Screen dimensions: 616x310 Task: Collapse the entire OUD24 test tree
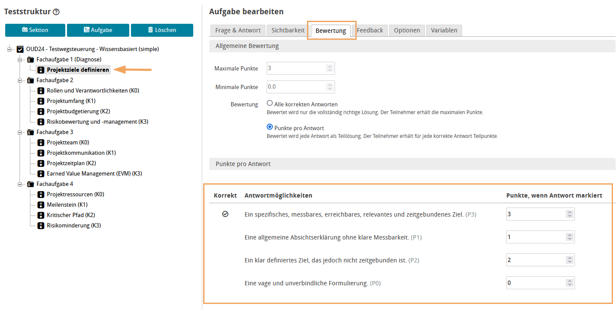10,49
